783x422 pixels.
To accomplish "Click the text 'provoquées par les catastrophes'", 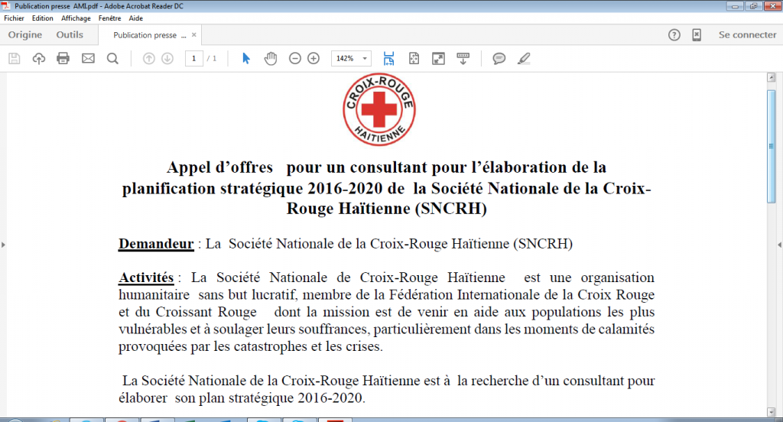I will (214, 346).
